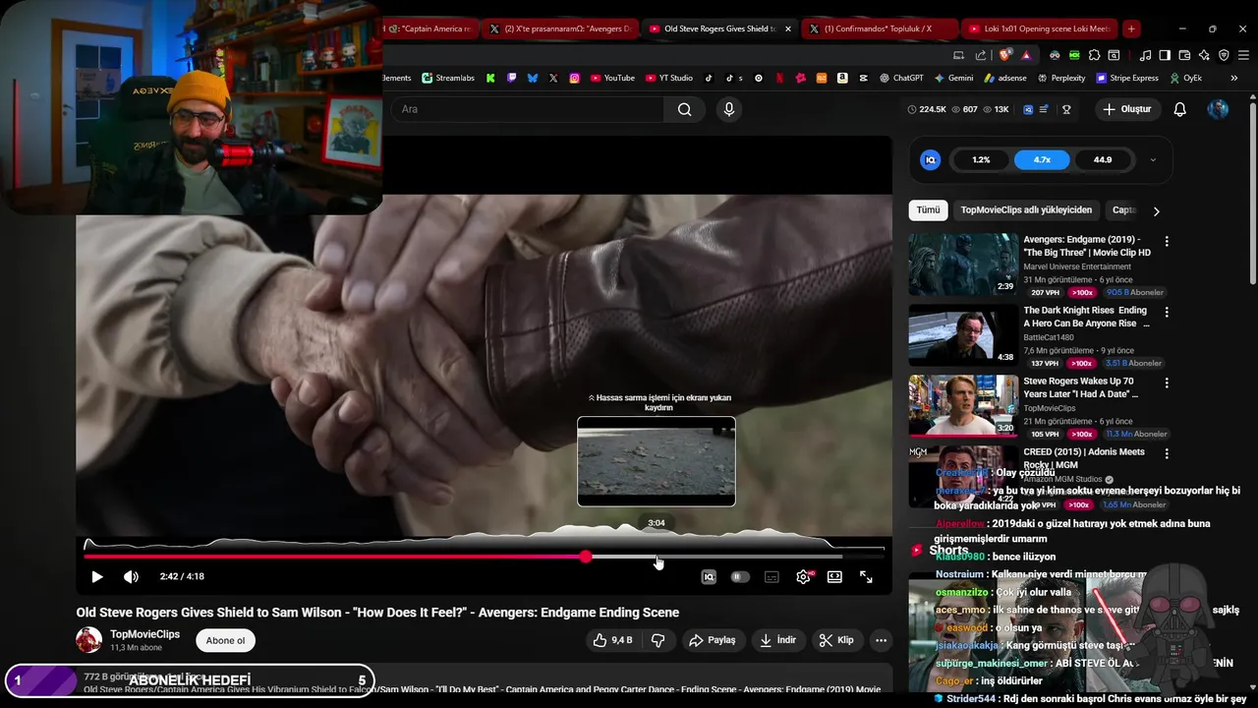Open the vidIQ button in player controls
The width and height of the screenshot is (1258, 708).
pyautogui.click(x=709, y=577)
